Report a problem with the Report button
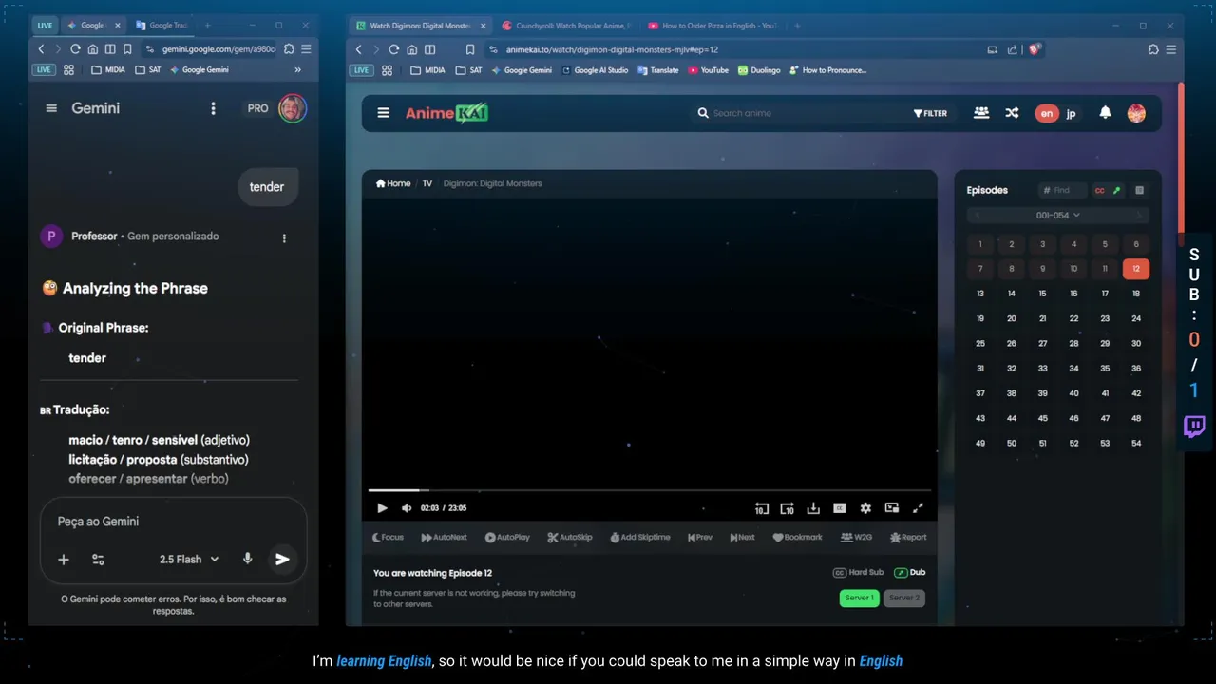This screenshot has height=684, width=1216. 908,538
